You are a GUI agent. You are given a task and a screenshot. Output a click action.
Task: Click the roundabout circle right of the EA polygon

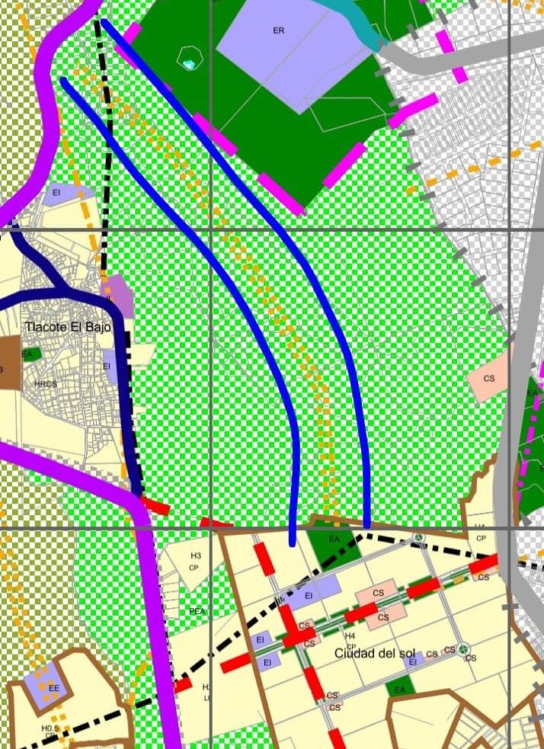coord(418,539)
